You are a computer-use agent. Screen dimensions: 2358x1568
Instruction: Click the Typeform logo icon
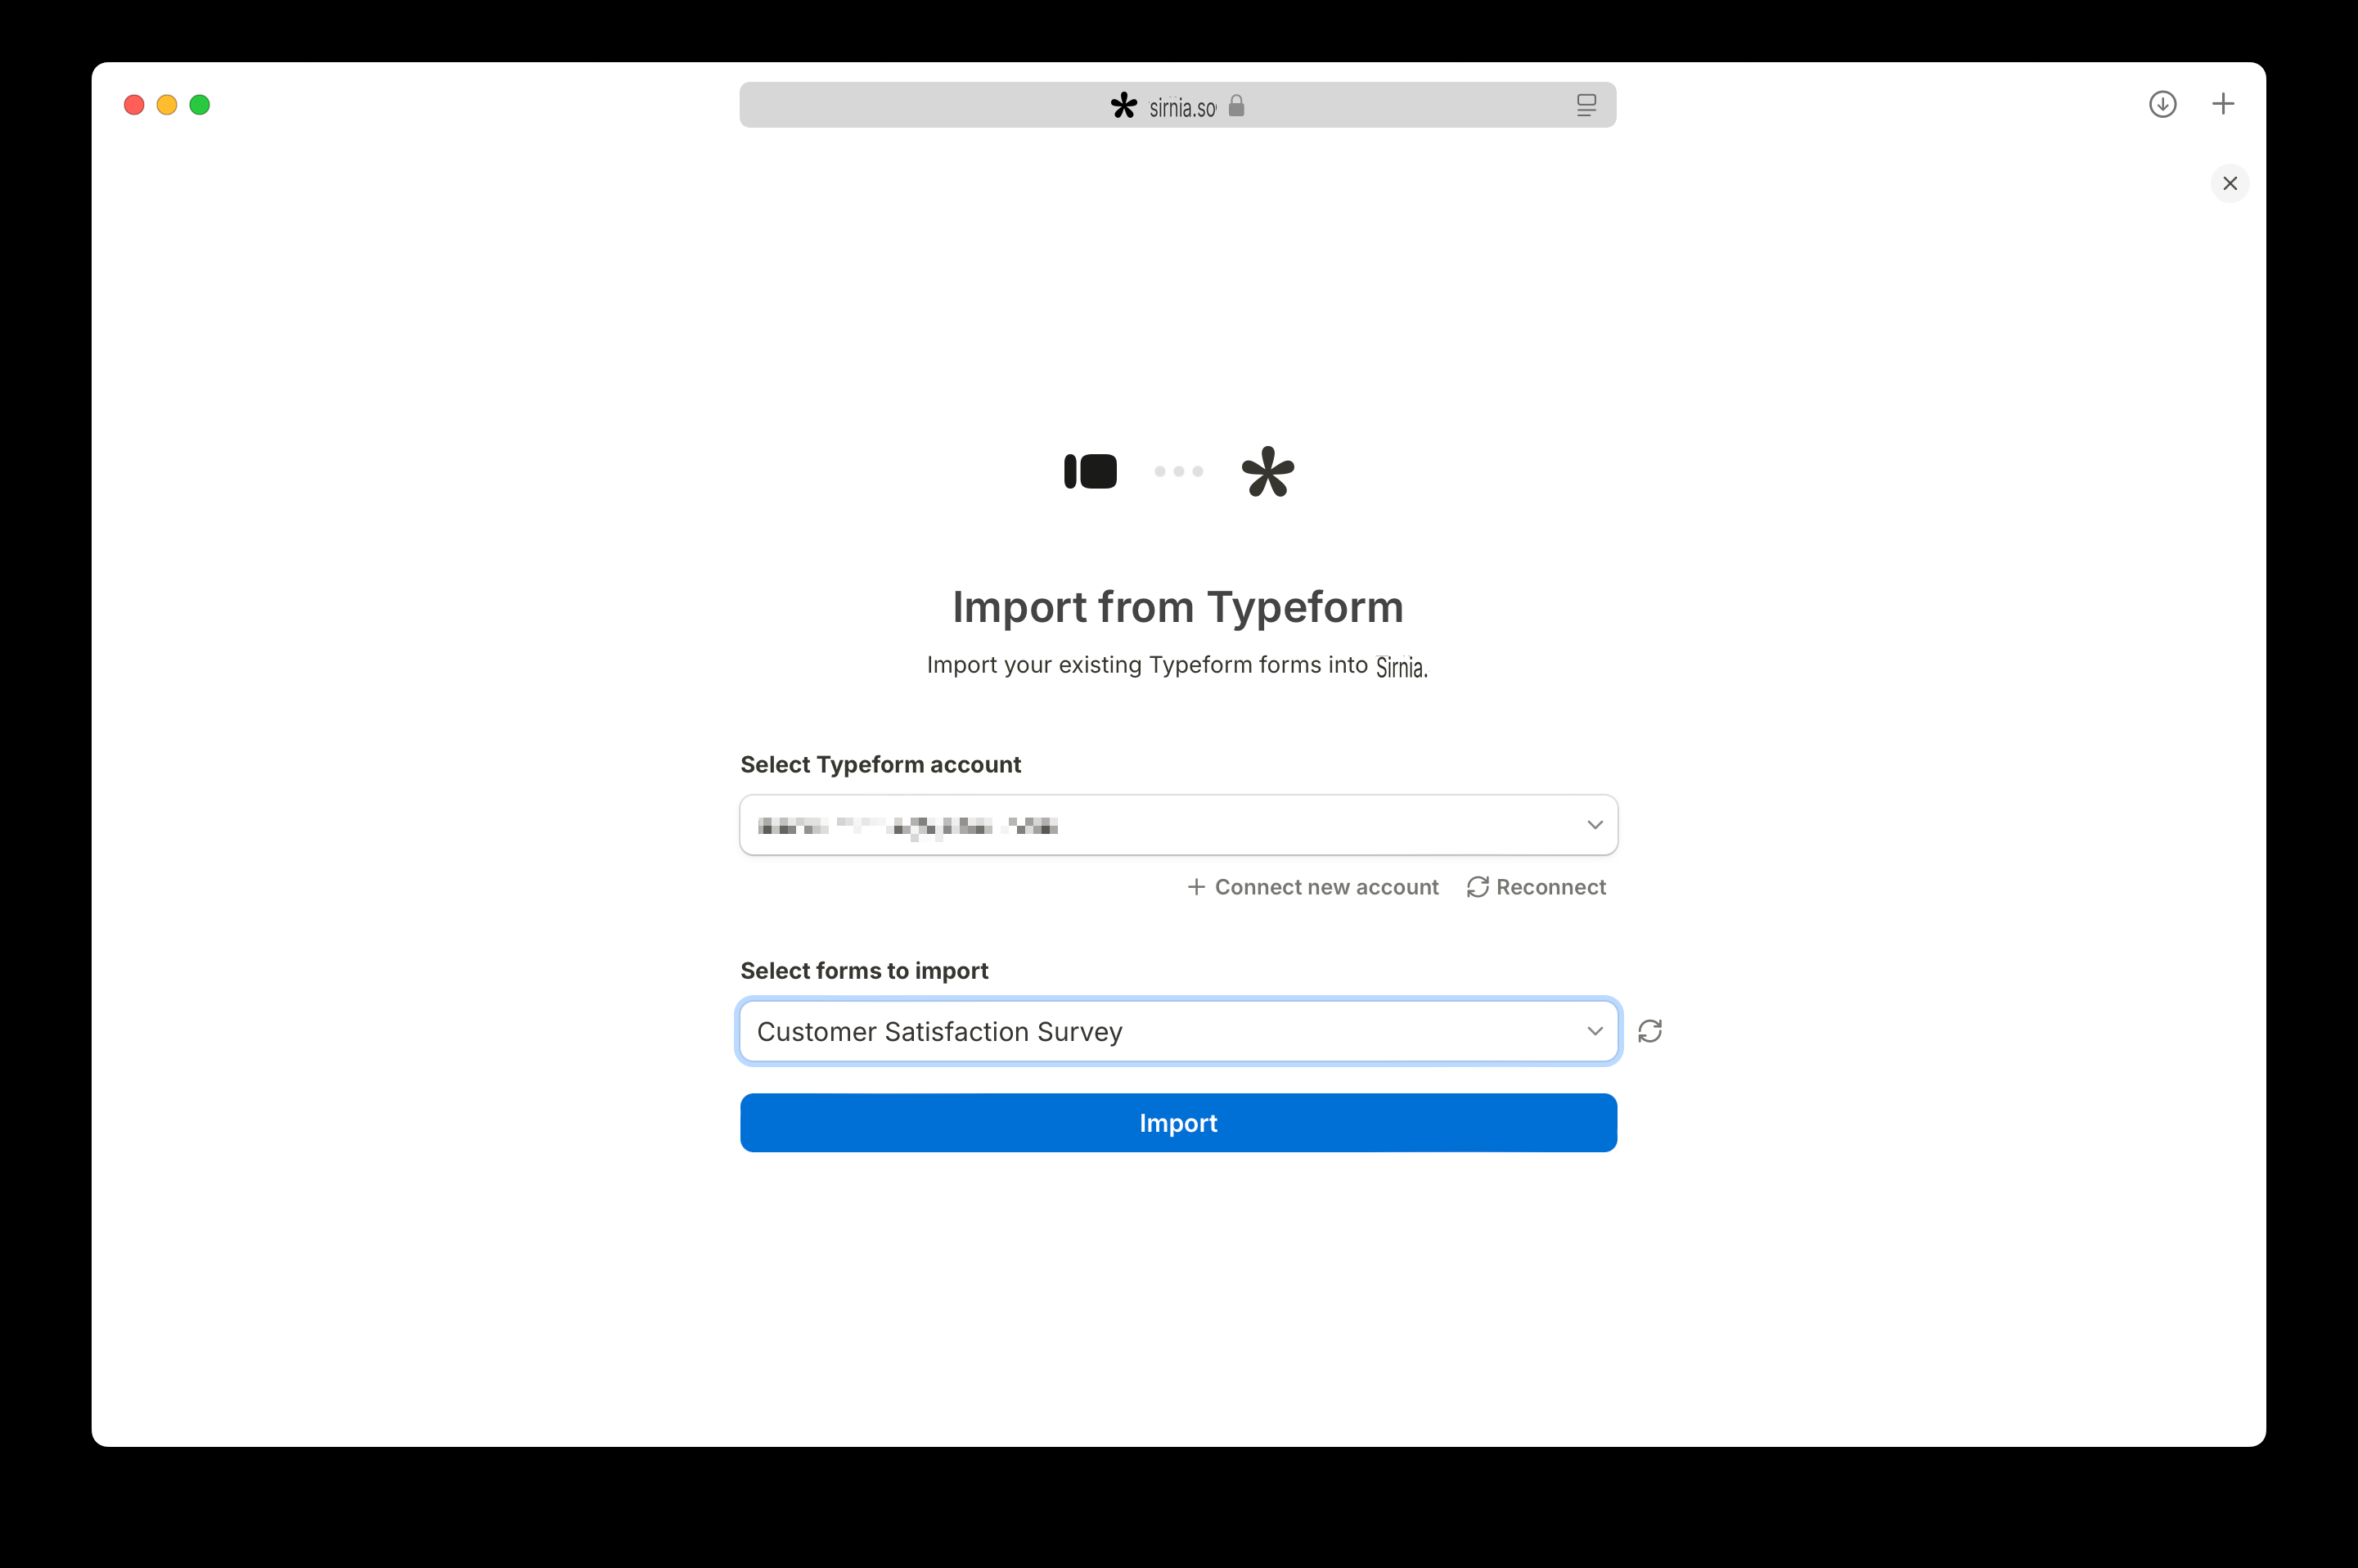point(1091,471)
